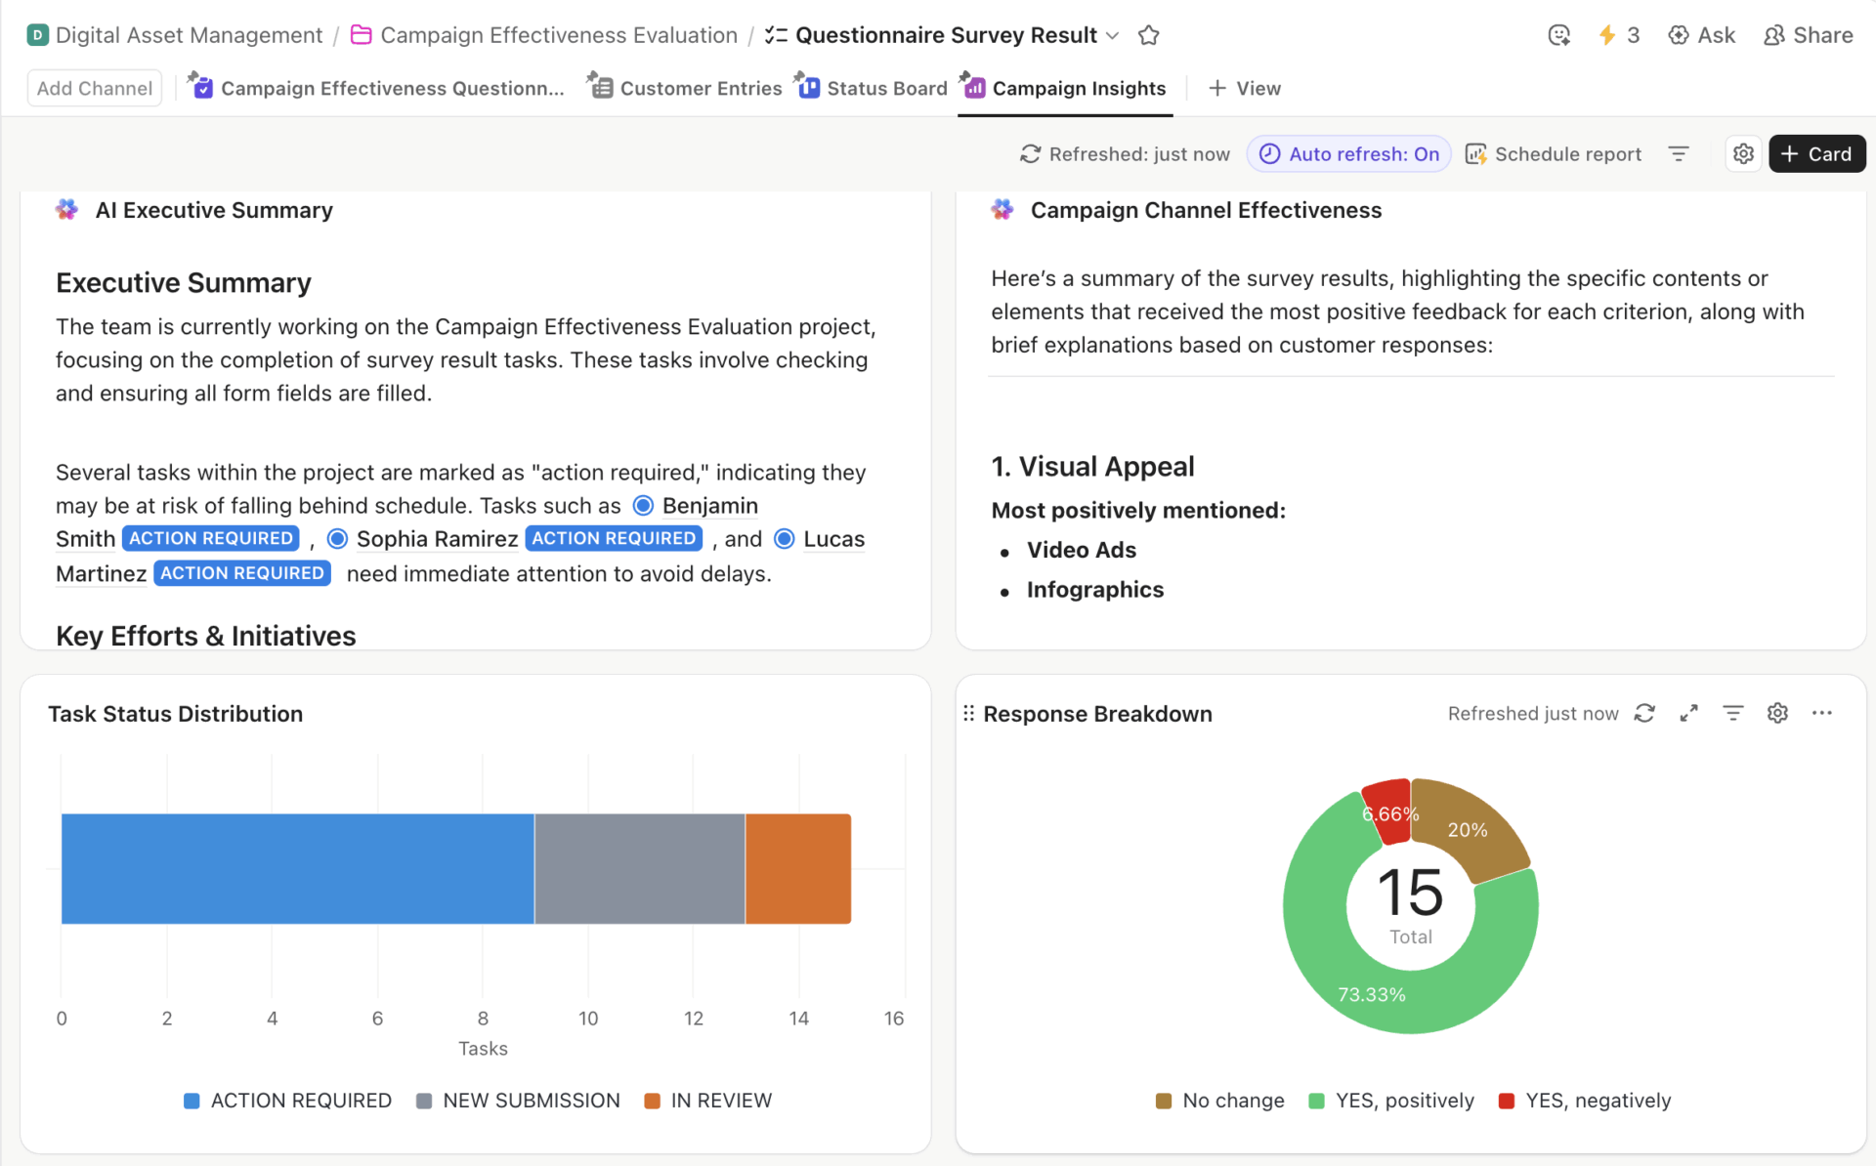Screen dimensions: 1876x1166
Task: Expand Response Breakdown to full screen
Action: click(x=1688, y=713)
